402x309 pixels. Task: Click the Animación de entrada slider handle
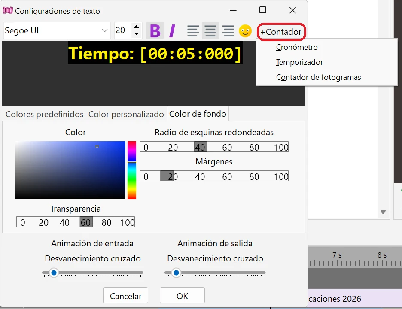coord(54,273)
